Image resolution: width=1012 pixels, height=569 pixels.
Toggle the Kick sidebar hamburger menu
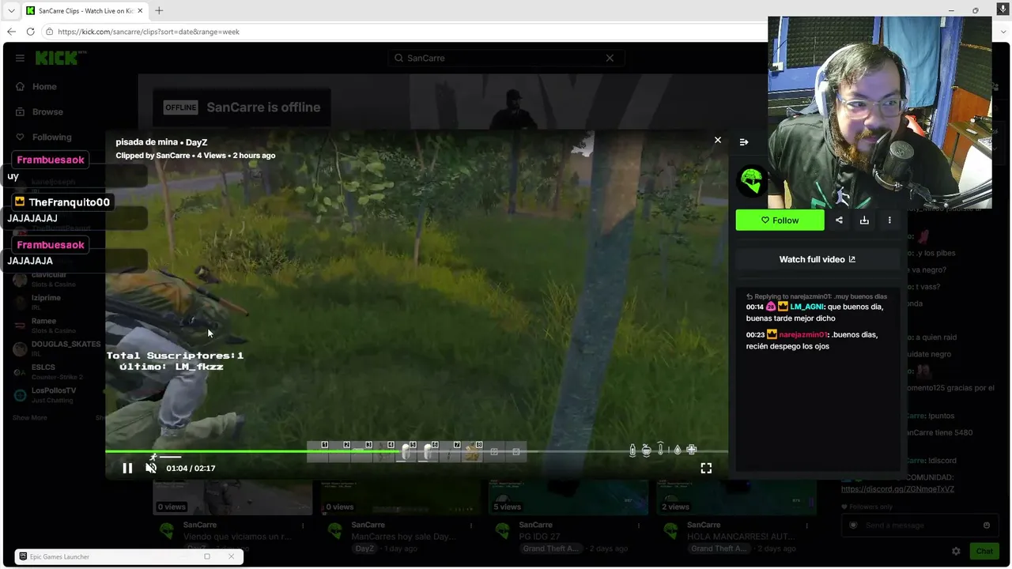tap(20, 58)
